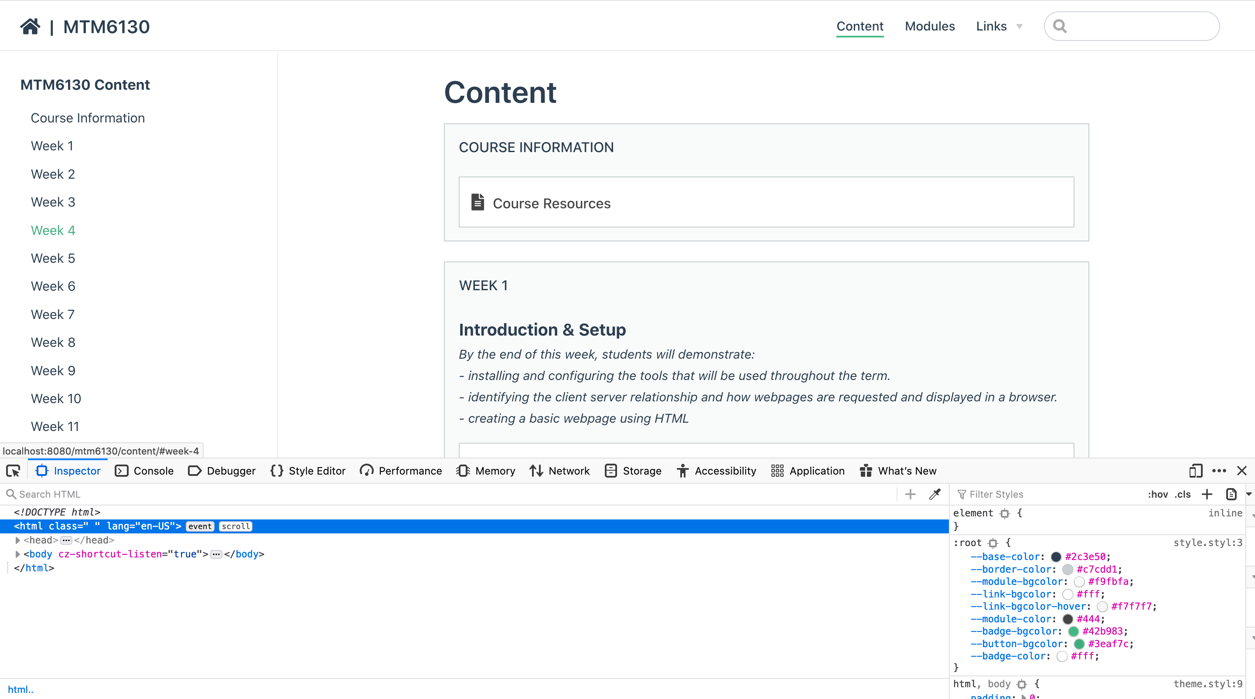1255x699 pixels.
Task: Open Course Information sidebar link
Action: (88, 118)
